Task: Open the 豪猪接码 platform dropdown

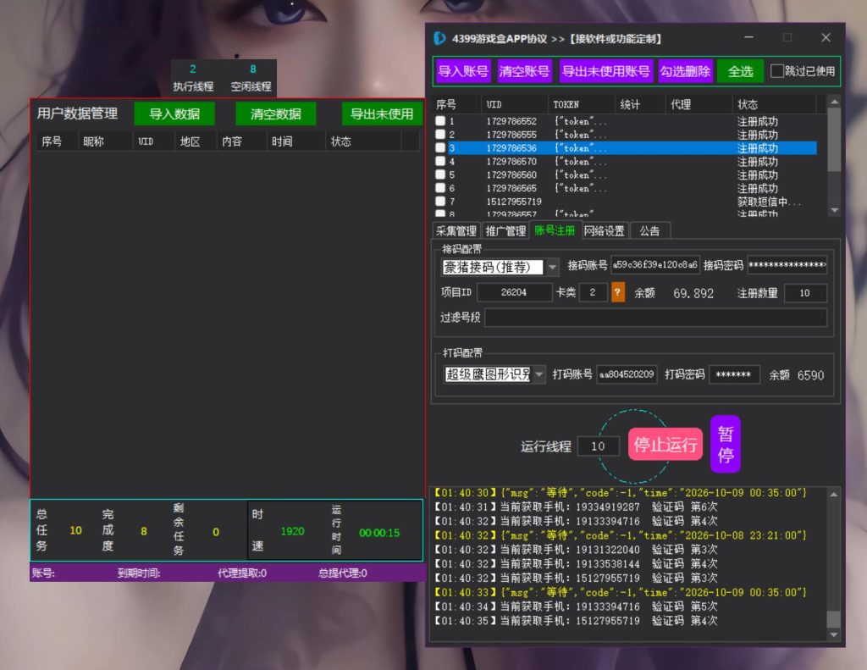Action: [x=552, y=267]
